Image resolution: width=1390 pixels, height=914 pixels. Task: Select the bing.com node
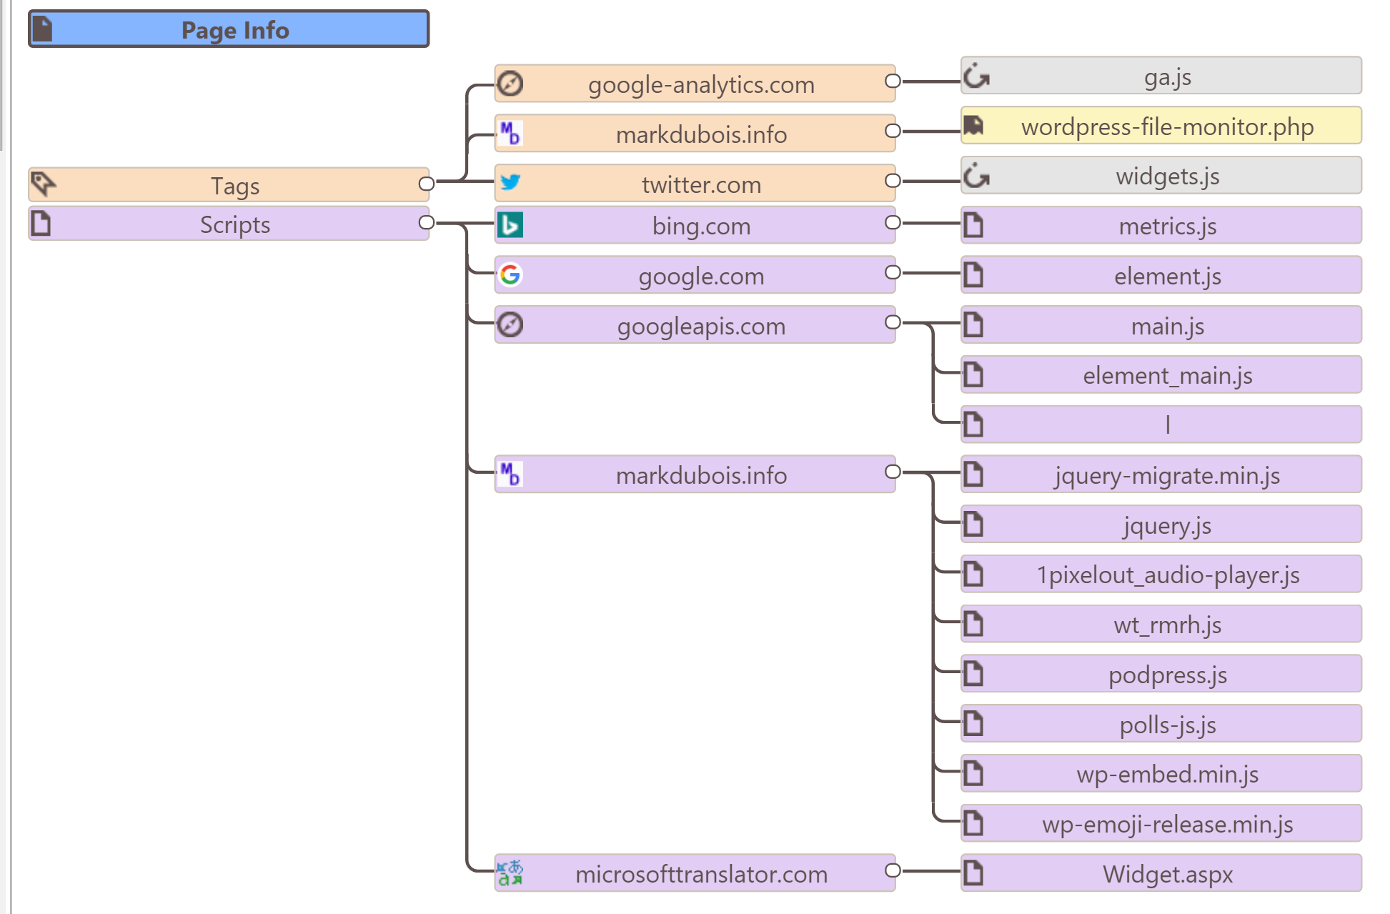[695, 225]
